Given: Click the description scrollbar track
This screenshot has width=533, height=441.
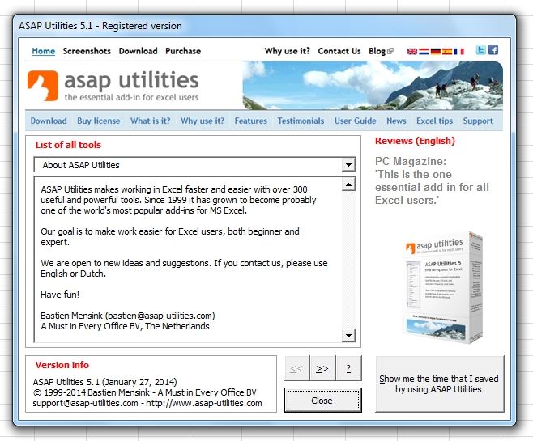Looking at the screenshot, I should (348, 260).
